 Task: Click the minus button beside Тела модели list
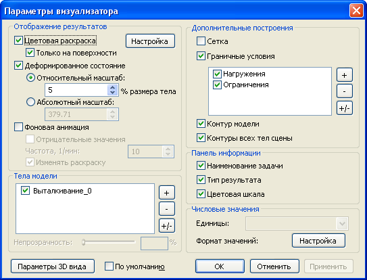(167, 209)
